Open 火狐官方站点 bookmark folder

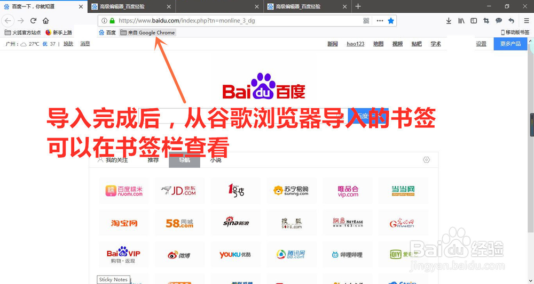click(22, 33)
